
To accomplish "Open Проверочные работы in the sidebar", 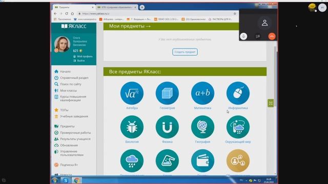I will coord(73,133).
